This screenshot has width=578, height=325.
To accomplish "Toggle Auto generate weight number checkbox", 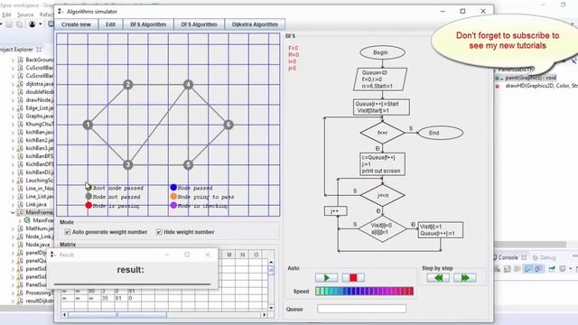I will click(x=68, y=232).
